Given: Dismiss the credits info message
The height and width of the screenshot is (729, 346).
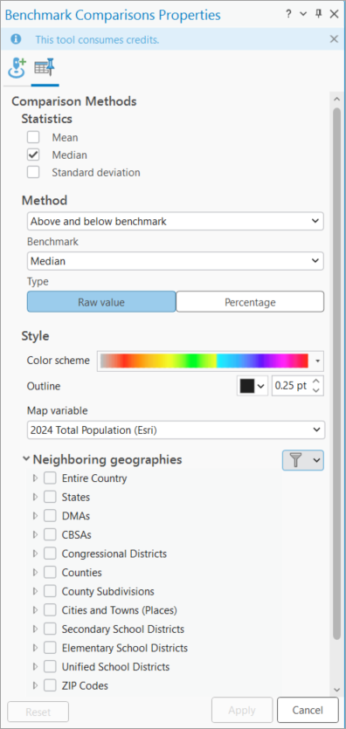Looking at the screenshot, I should pos(334,39).
